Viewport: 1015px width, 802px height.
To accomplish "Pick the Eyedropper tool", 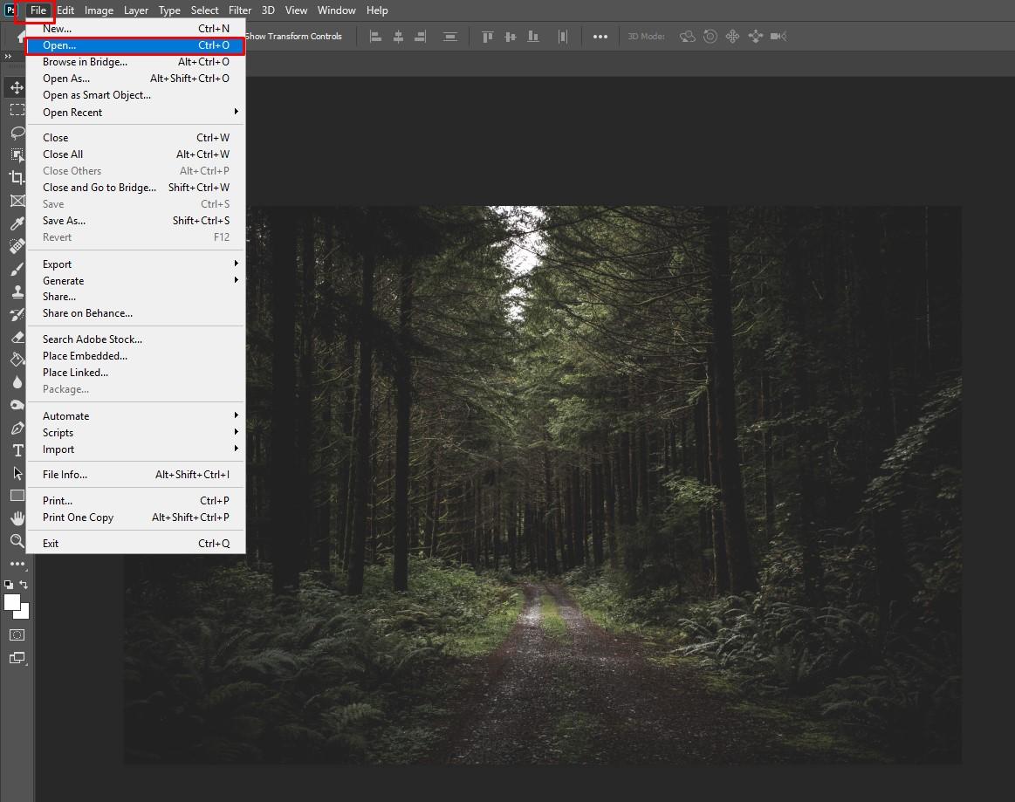I will [x=17, y=223].
